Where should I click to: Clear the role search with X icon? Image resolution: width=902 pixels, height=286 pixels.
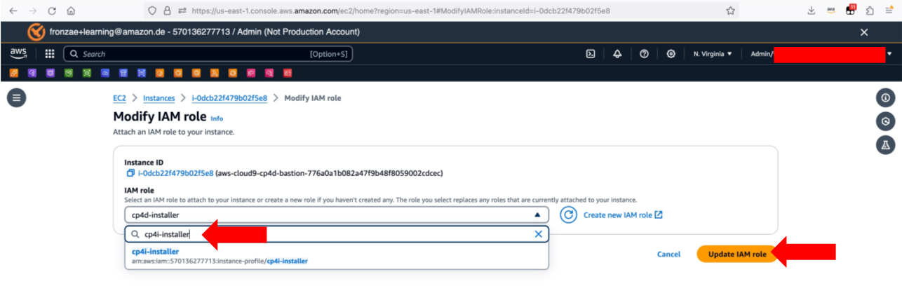point(539,235)
